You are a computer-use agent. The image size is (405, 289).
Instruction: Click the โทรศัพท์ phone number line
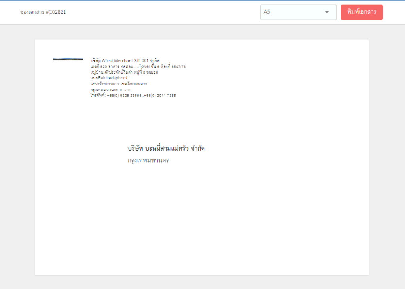133,95
